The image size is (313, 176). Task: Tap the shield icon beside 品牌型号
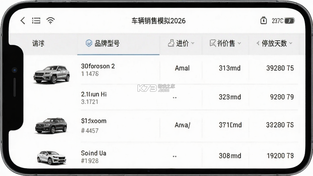click(x=89, y=43)
